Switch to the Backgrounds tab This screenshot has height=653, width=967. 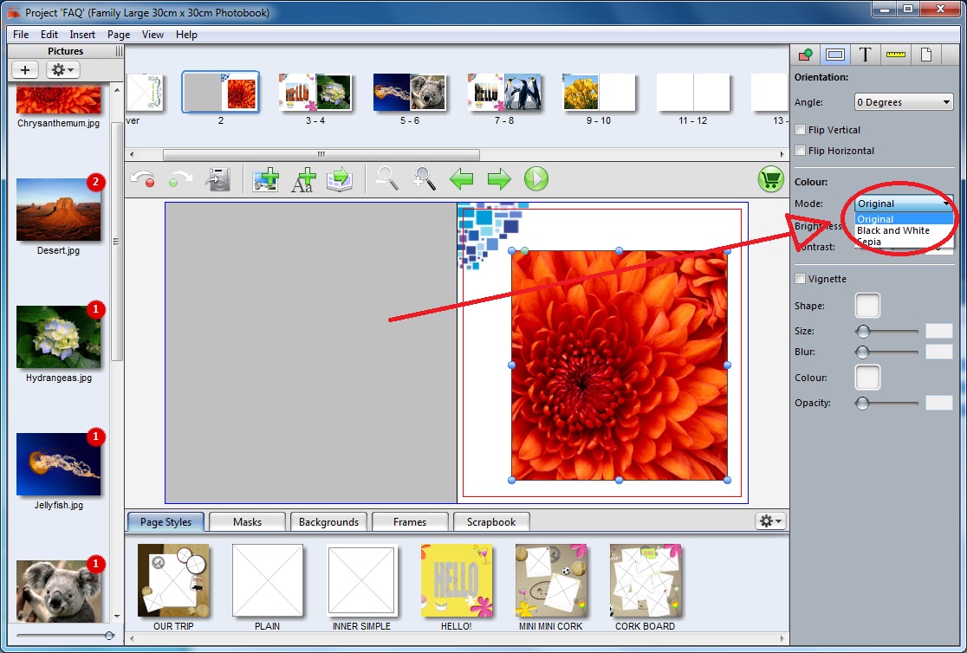coord(328,522)
